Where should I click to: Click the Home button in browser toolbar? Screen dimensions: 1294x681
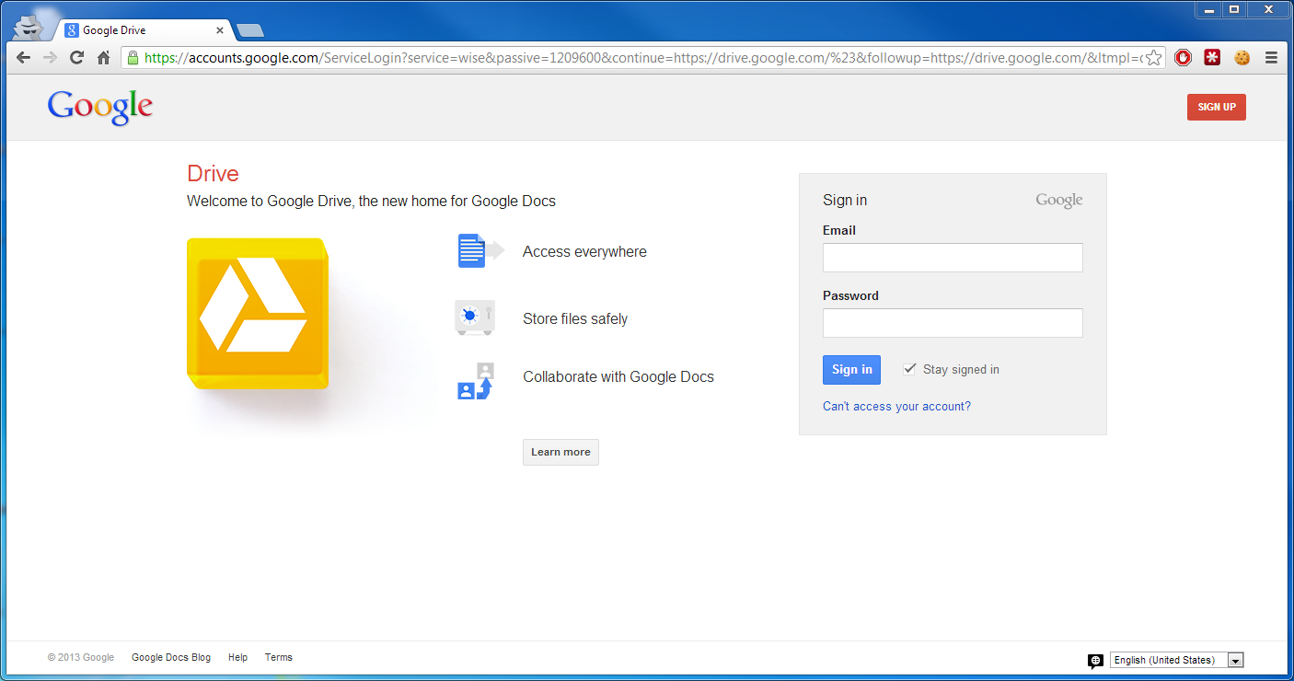[x=102, y=57]
